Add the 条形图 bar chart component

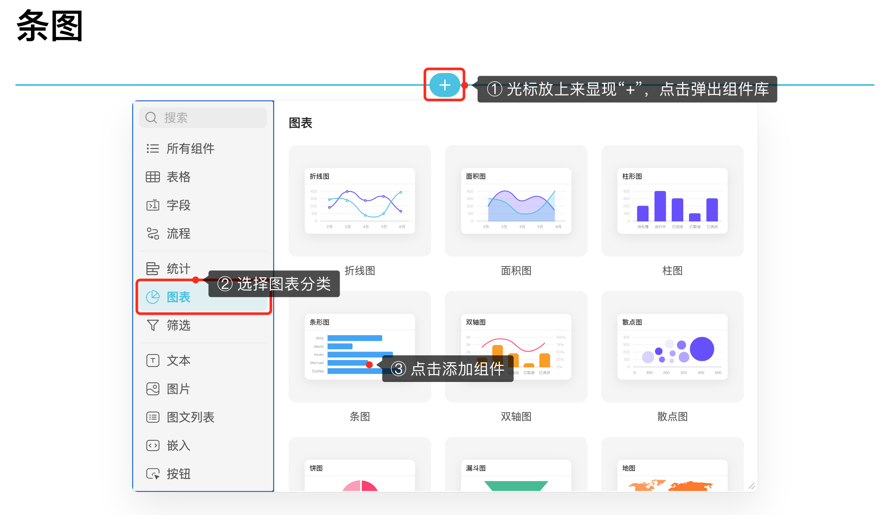tap(360, 347)
